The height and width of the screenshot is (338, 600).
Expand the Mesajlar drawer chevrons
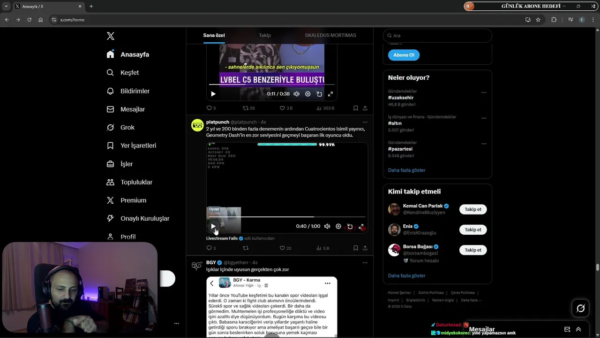click(578, 330)
